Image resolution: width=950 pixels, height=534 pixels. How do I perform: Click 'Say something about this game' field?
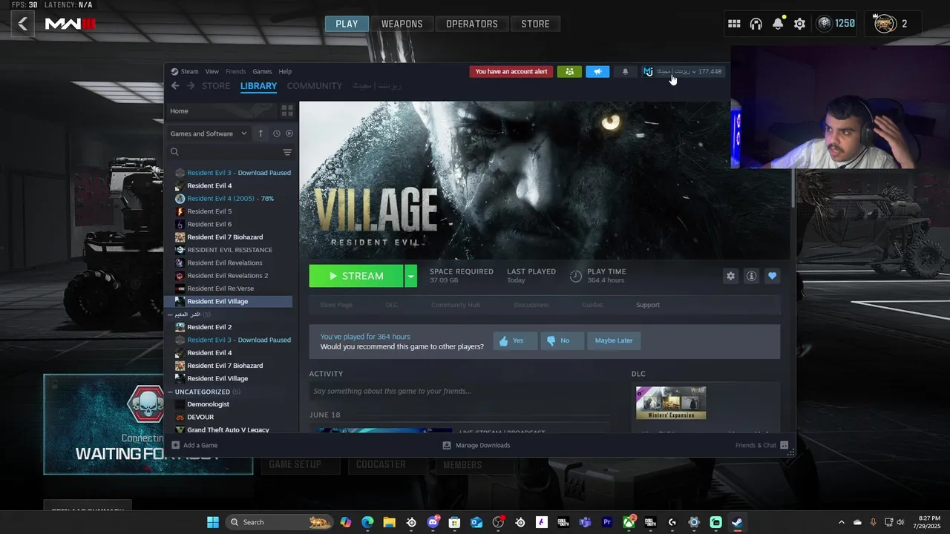point(459,391)
